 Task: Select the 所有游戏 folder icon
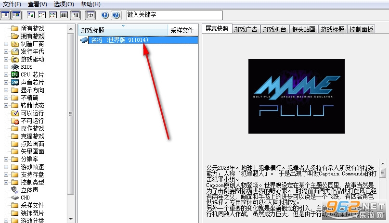(15, 28)
